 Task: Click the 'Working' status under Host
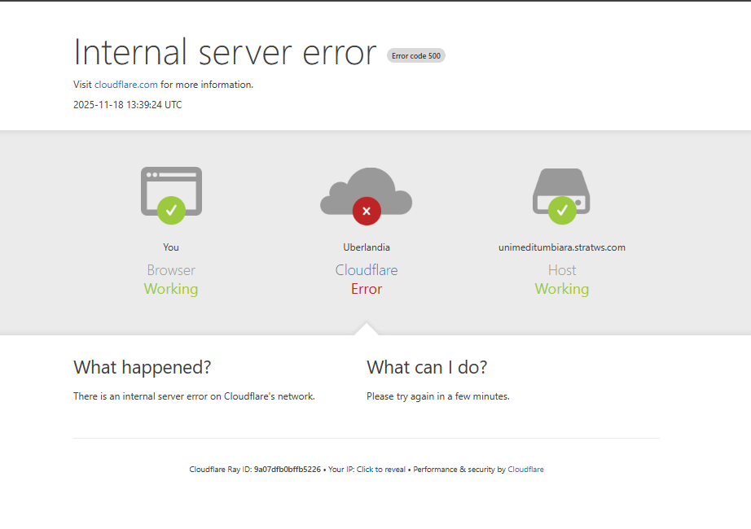pyautogui.click(x=562, y=289)
